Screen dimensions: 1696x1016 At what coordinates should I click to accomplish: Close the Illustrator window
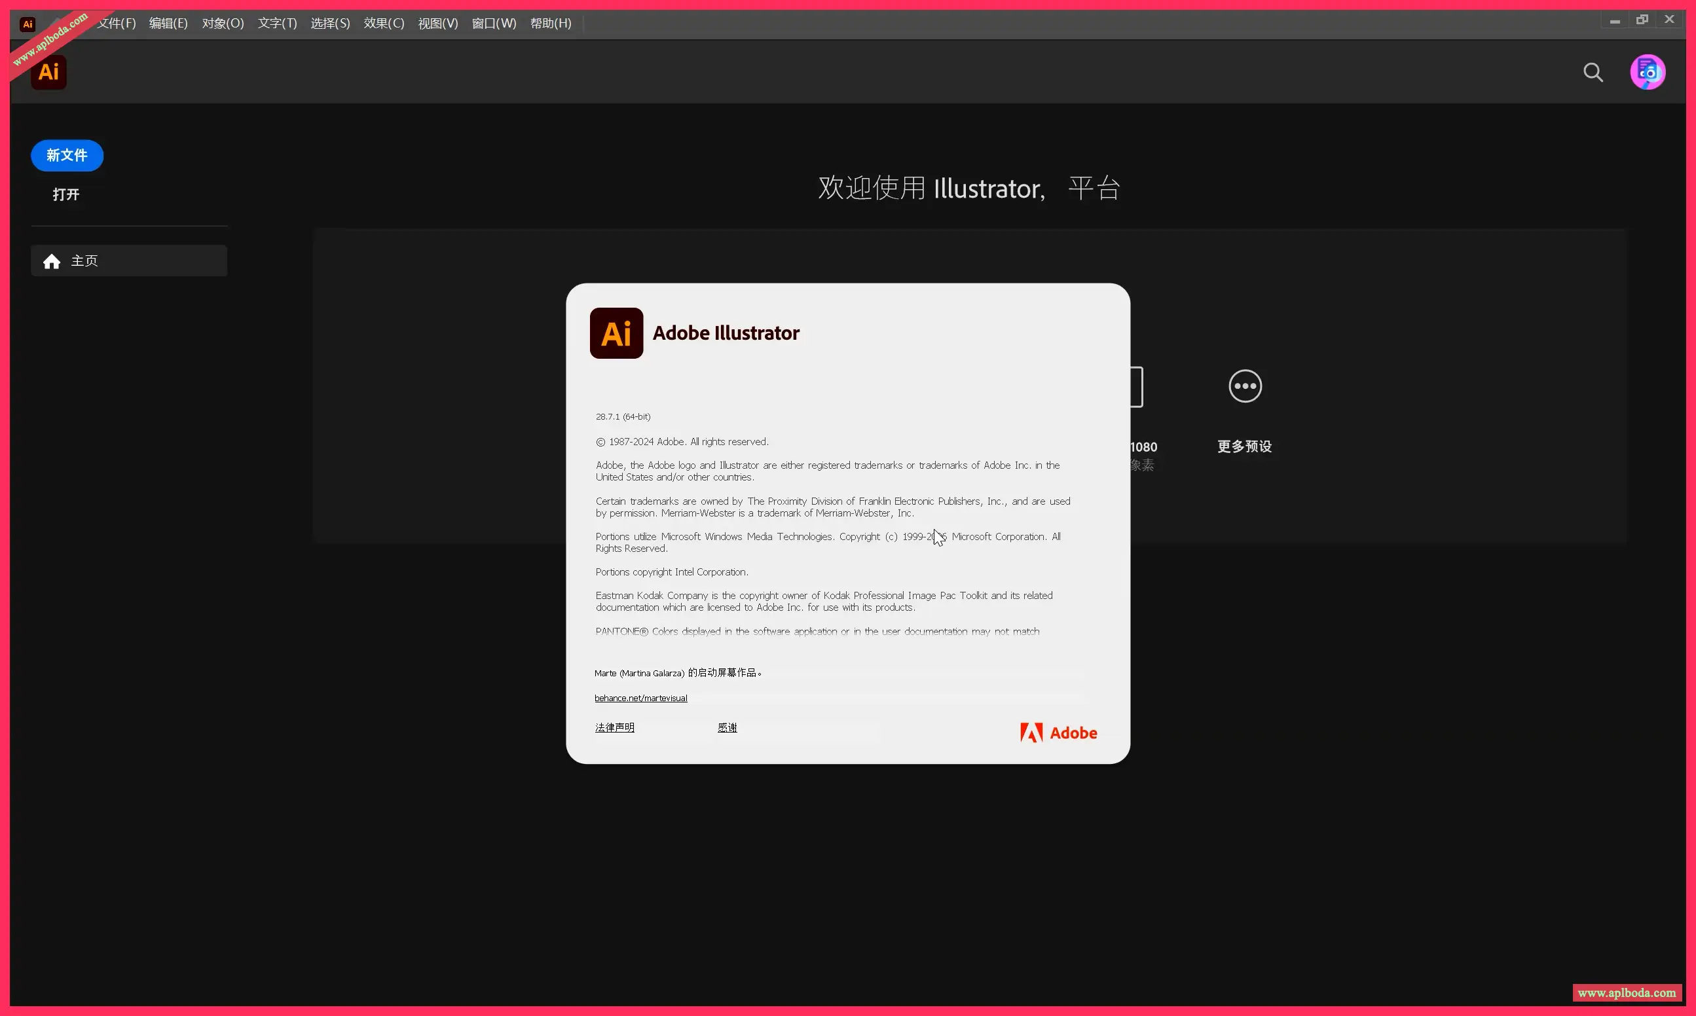(x=1669, y=20)
